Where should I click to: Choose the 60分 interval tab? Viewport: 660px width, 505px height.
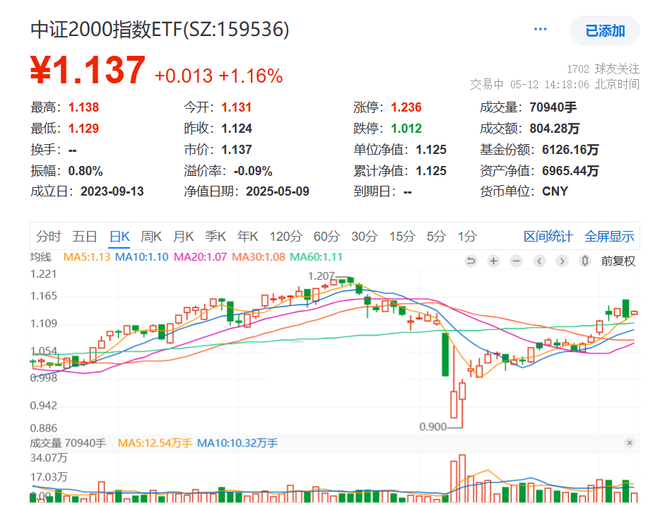[x=326, y=237]
